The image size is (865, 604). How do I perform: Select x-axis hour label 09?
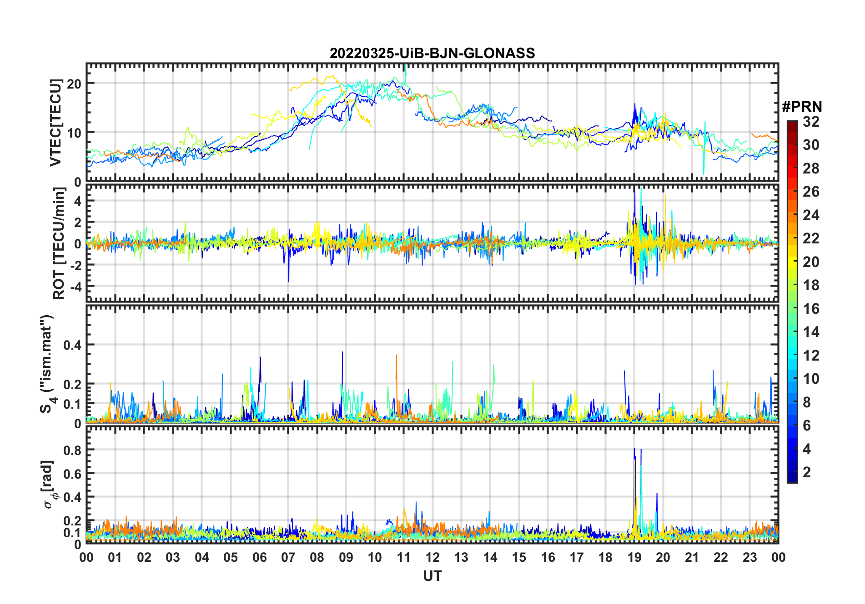pos(346,557)
